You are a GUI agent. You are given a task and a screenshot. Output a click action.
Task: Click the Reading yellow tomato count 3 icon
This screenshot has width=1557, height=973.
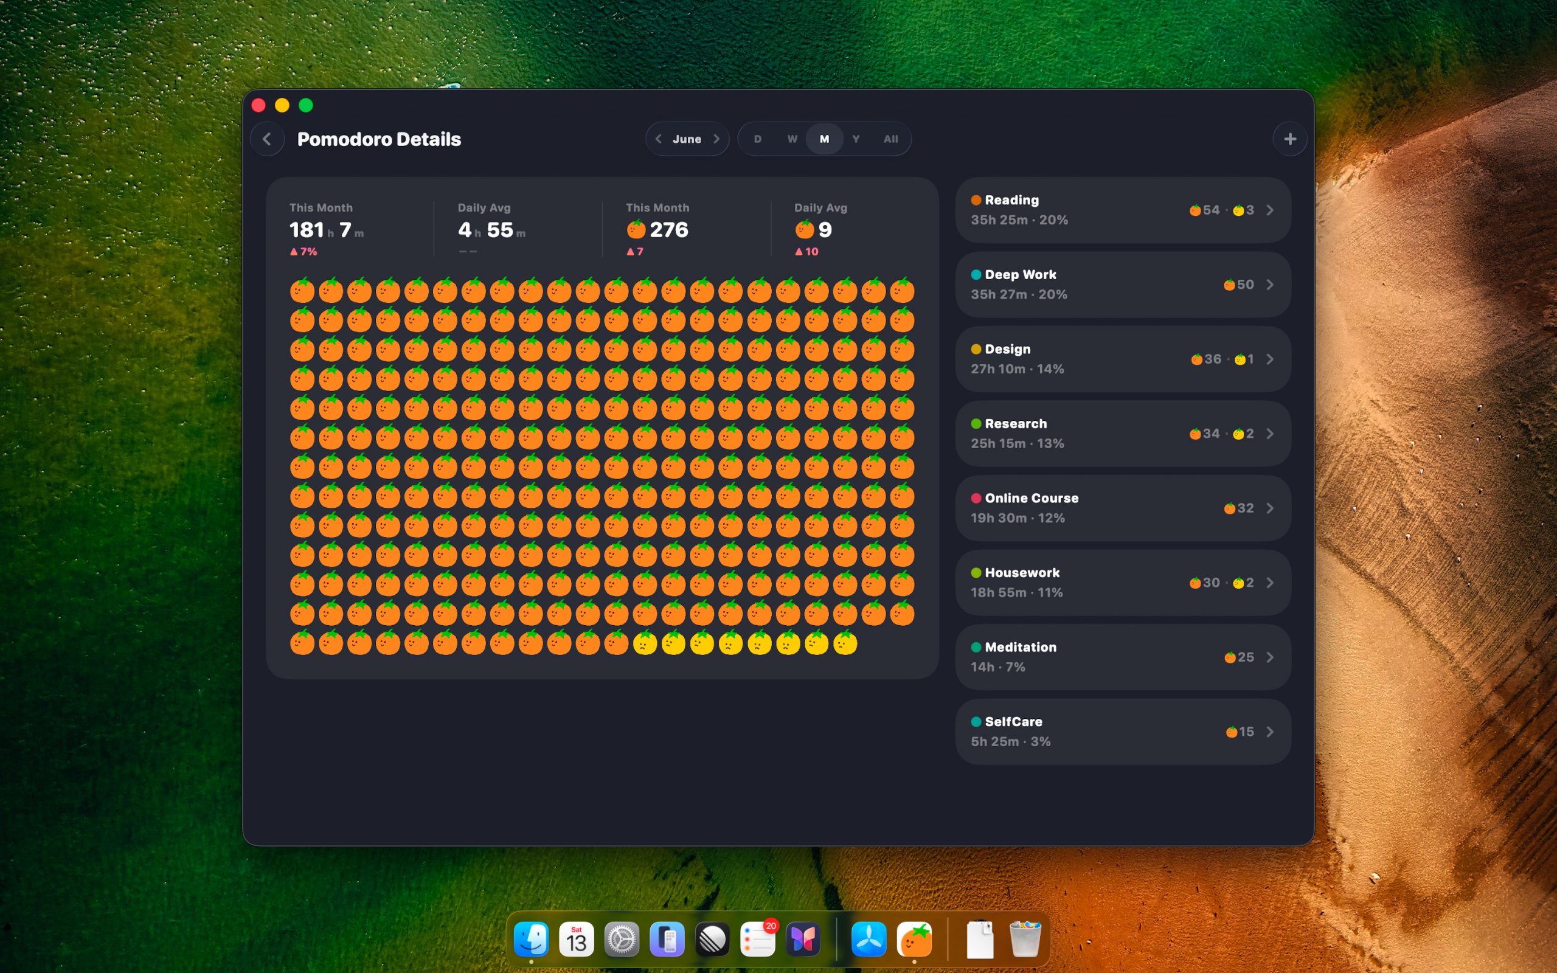1238,210
